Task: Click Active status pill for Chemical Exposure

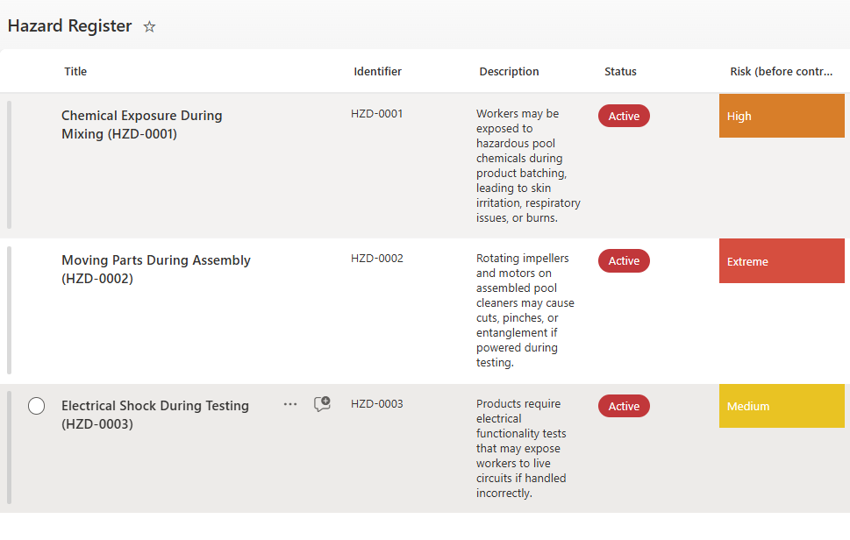Action: (624, 116)
